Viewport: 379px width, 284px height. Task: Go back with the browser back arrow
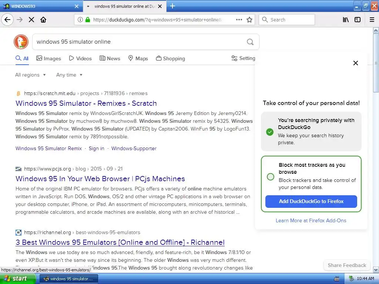point(7,20)
